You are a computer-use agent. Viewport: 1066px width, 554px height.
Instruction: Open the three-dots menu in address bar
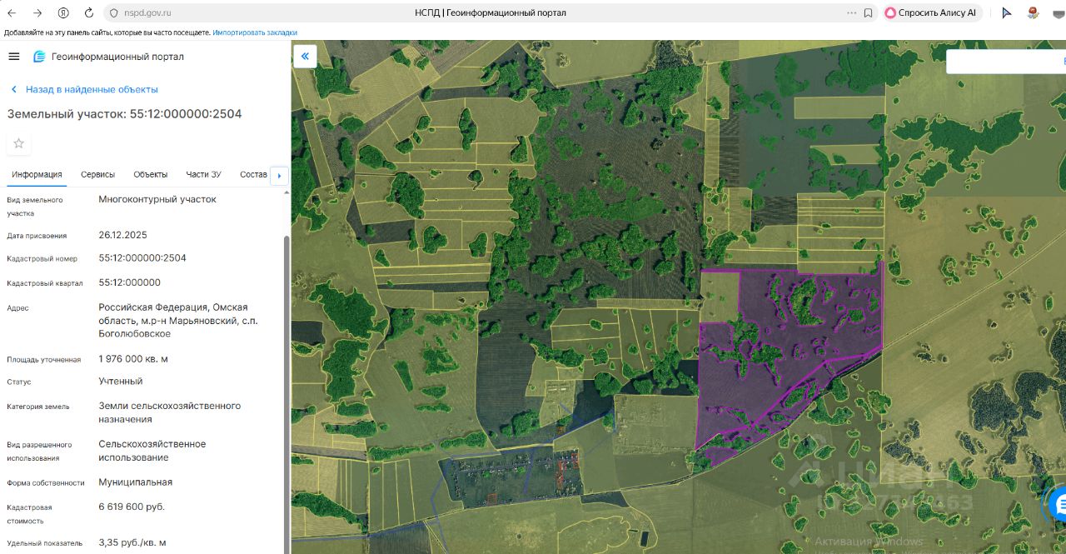point(850,13)
